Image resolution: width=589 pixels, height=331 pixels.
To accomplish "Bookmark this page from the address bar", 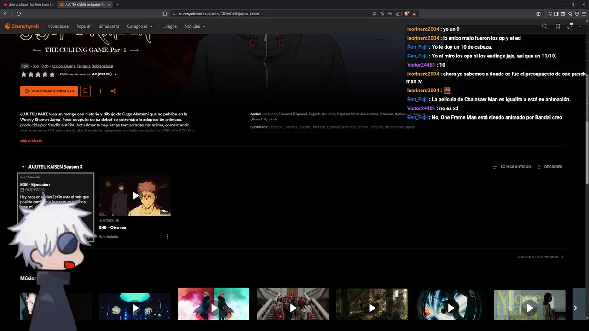I will (x=165, y=14).
